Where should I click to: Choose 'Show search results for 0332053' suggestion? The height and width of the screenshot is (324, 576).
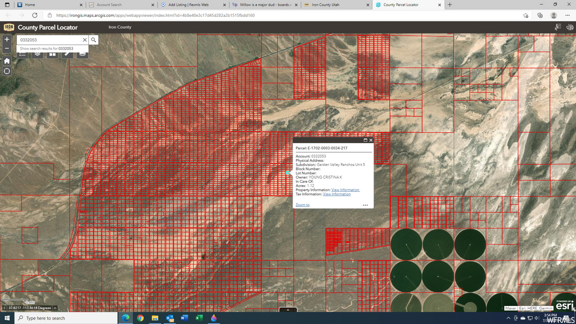click(47, 49)
